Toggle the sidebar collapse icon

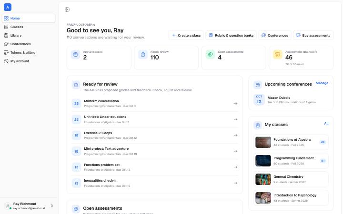point(67,10)
